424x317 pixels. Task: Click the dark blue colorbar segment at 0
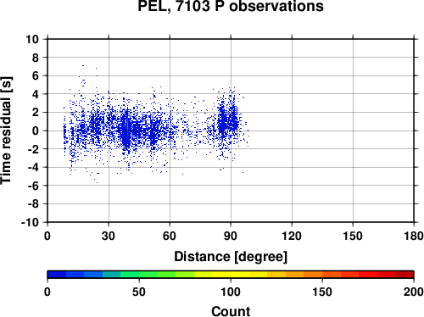click(57, 275)
